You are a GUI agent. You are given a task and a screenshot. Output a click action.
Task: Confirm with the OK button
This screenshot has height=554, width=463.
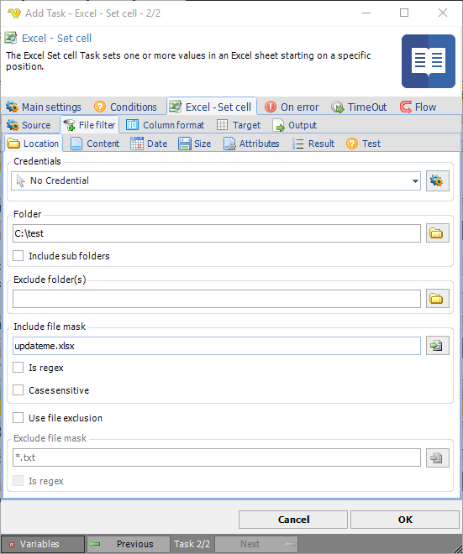coord(405,520)
